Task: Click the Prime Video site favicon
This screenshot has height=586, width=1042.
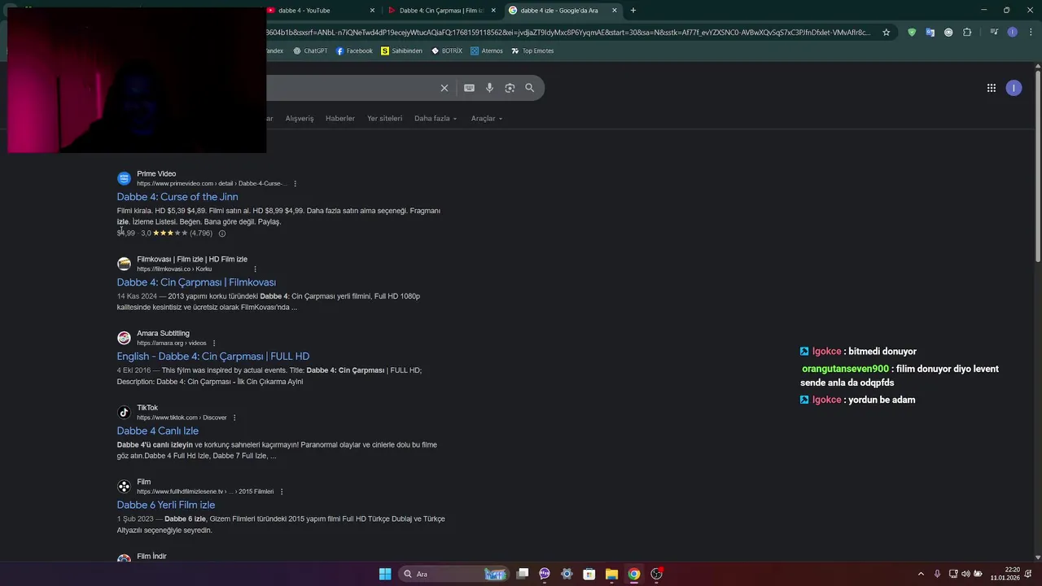Action: 124,178
